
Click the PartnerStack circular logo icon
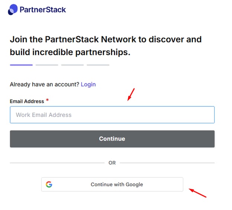pyautogui.click(x=13, y=9)
